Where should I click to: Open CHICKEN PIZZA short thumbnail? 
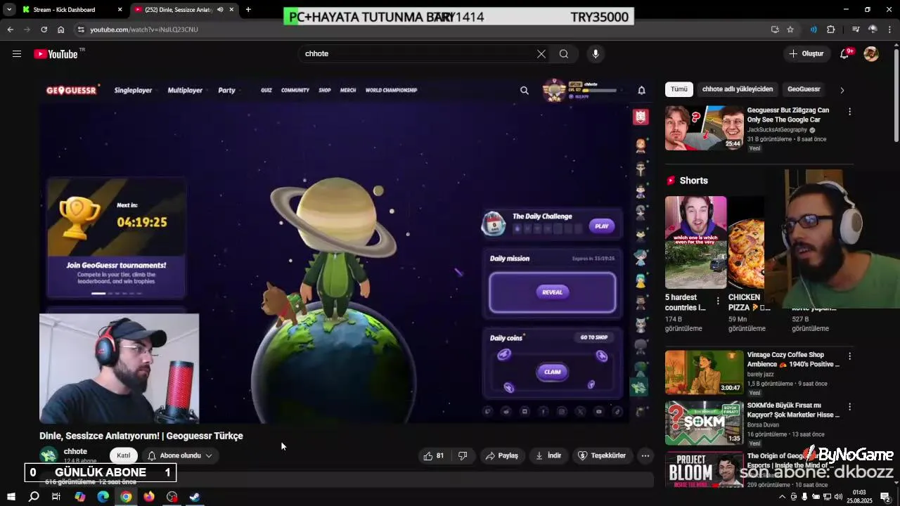pyautogui.click(x=746, y=242)
